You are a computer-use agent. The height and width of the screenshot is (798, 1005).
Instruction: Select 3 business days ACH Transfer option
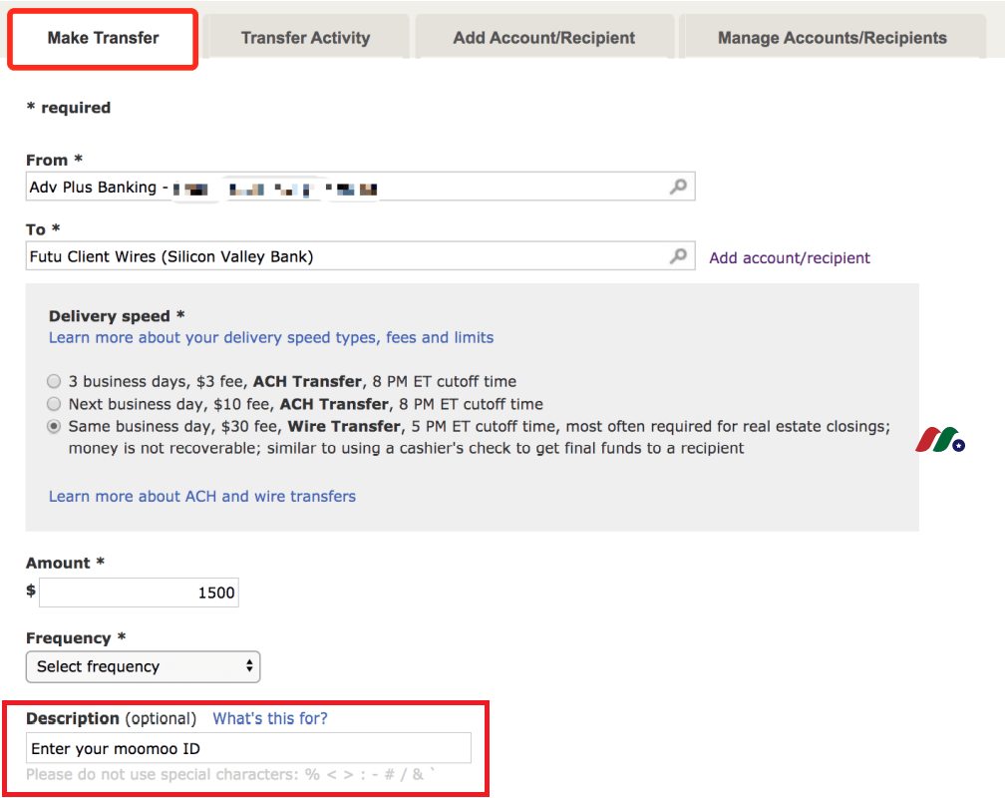point(54,382)
